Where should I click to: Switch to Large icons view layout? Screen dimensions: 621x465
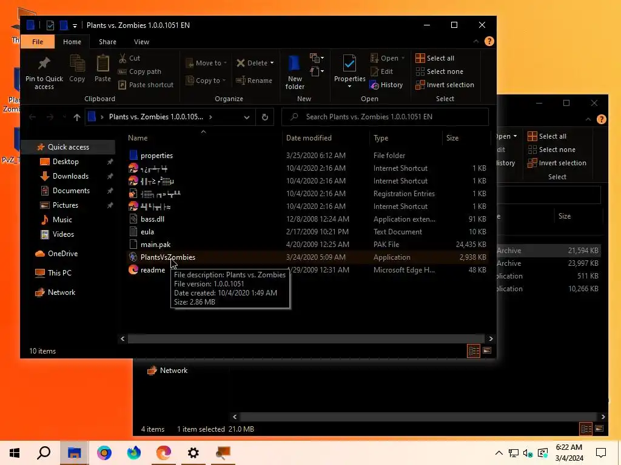click(487, 351)
